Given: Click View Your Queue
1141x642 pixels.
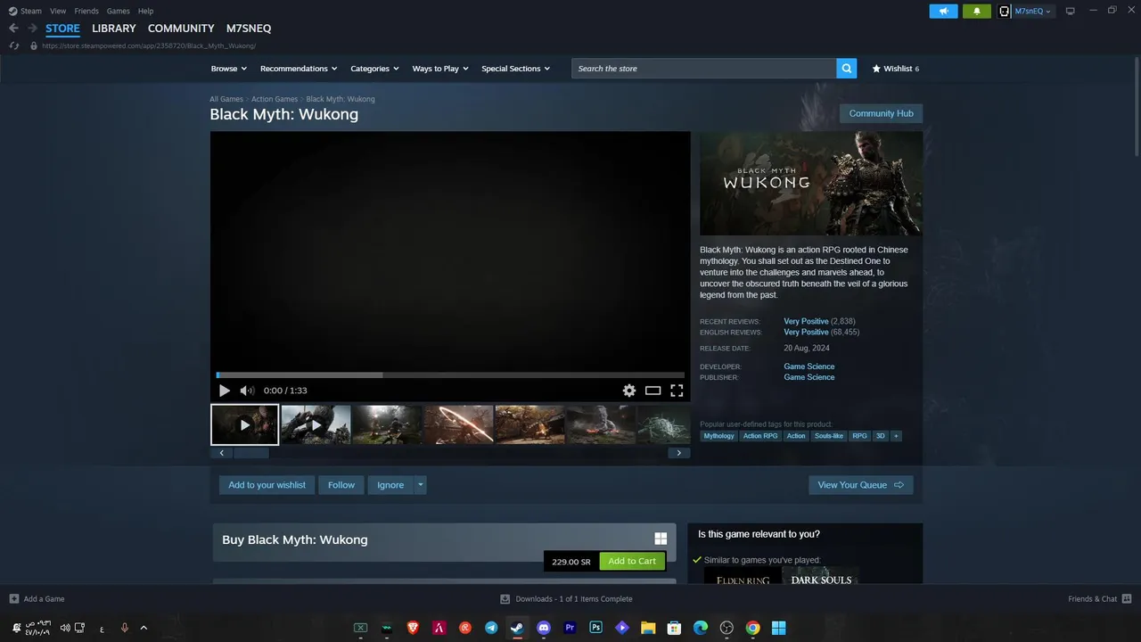Looking at the screenshot, I should pyautogui.click(x=860, y=485).
